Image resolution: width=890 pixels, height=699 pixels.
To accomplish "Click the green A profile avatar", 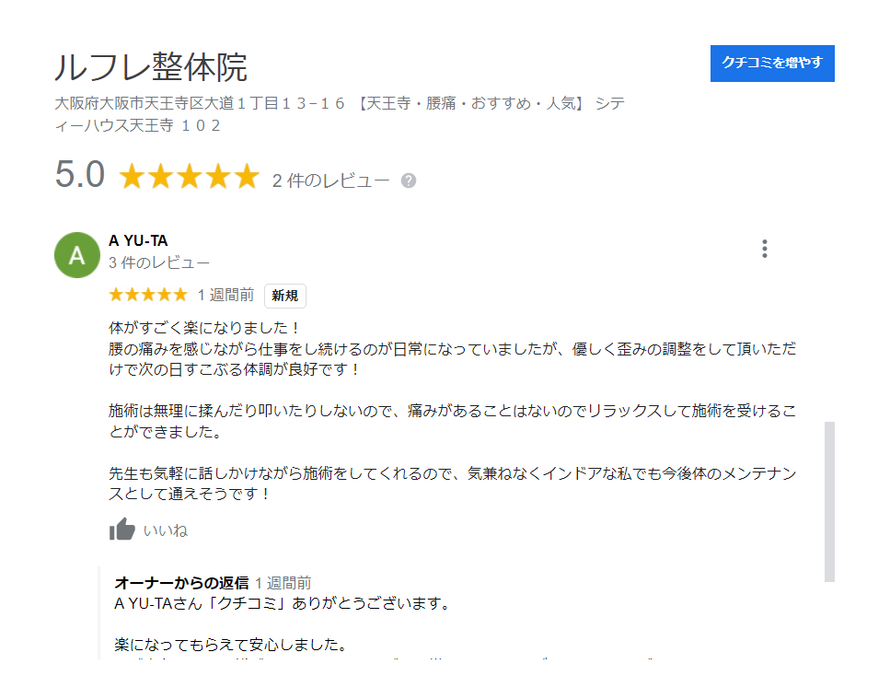I will point(77,255).
